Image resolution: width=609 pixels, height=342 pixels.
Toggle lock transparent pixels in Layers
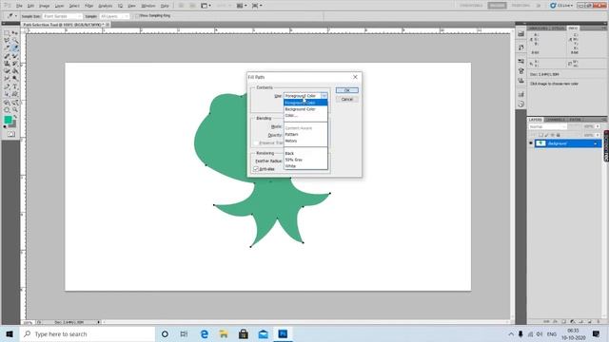pos(540,135)
